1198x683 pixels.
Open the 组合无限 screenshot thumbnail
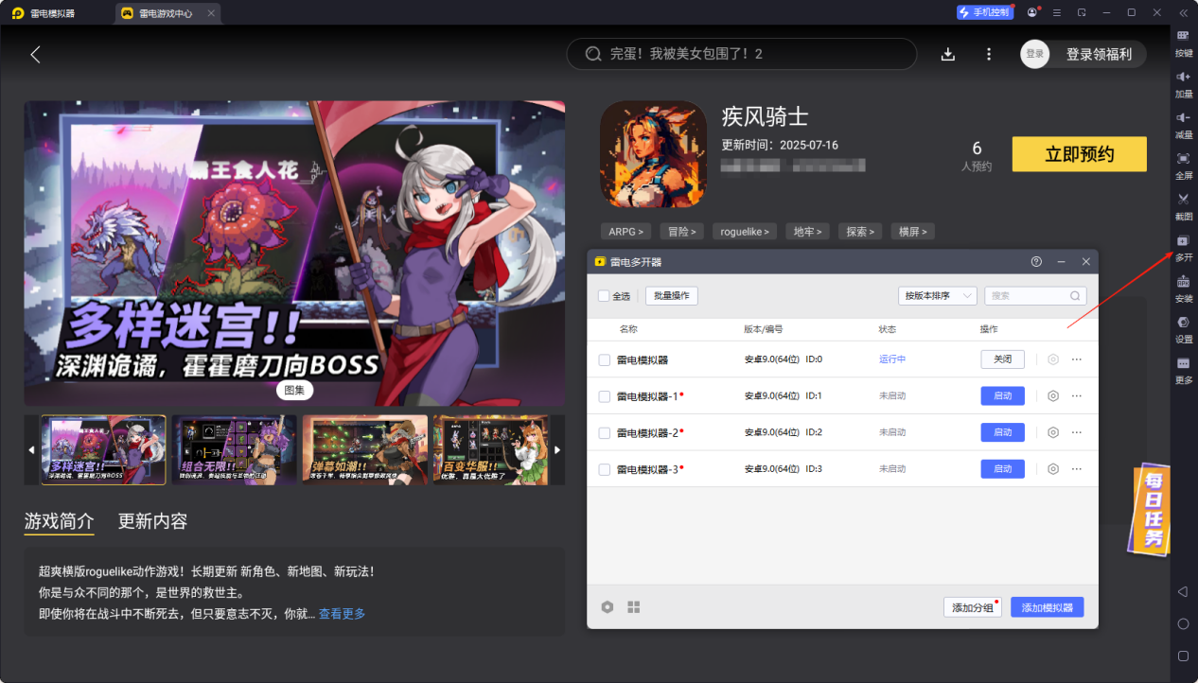[234, 450]
